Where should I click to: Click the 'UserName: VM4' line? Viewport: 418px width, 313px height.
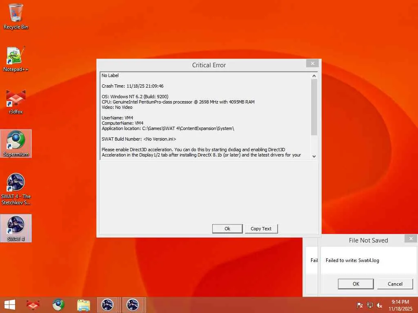point(117,118)
